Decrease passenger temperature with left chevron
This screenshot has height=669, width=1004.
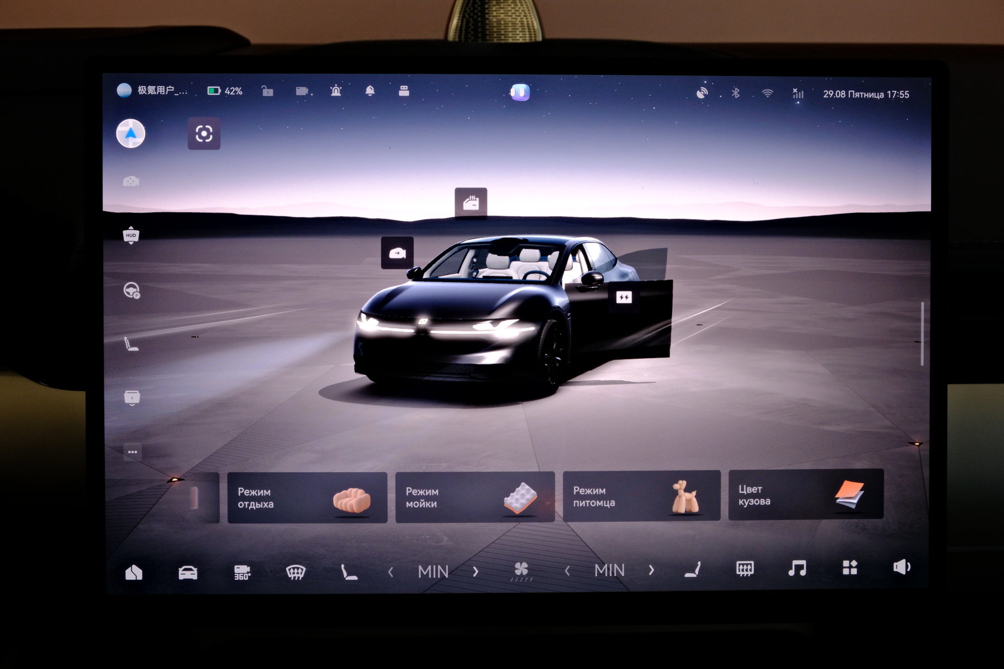coord(567,570)
